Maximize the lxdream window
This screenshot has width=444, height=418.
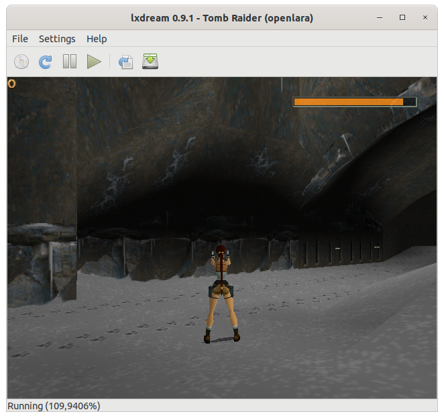point(402,17)
